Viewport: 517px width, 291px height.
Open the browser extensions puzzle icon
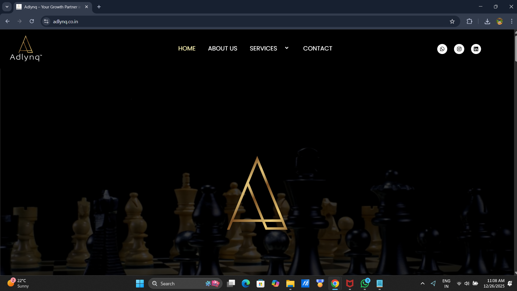[x=470, y=21]
